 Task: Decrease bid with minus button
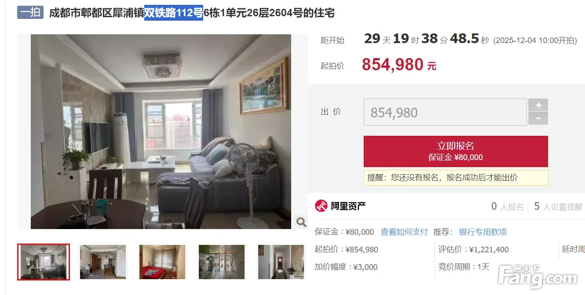[538, 119]
